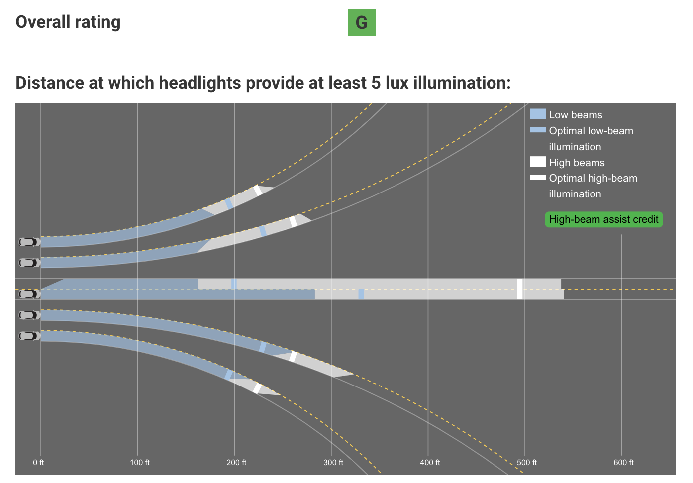
Task: Click the fourth car icon from the top
Action: click(29, 315)
